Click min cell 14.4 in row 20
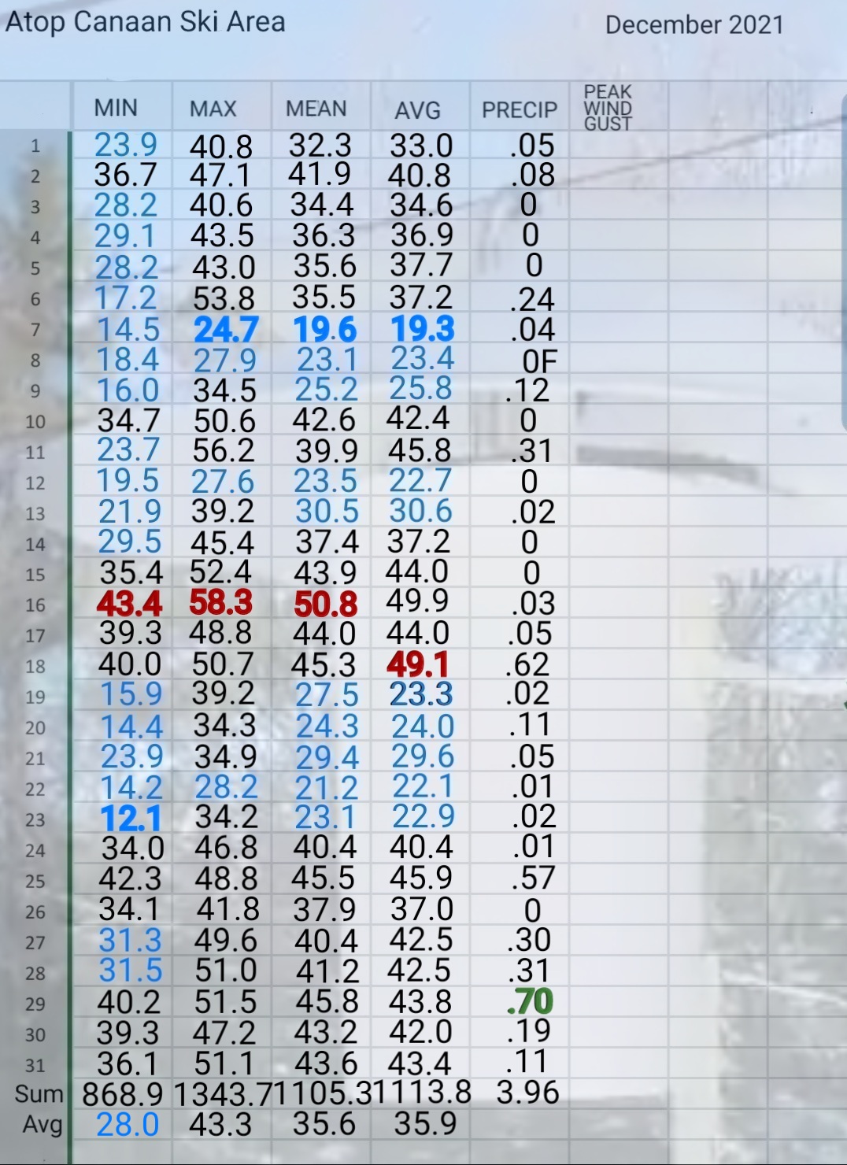 tap(132, 727)
